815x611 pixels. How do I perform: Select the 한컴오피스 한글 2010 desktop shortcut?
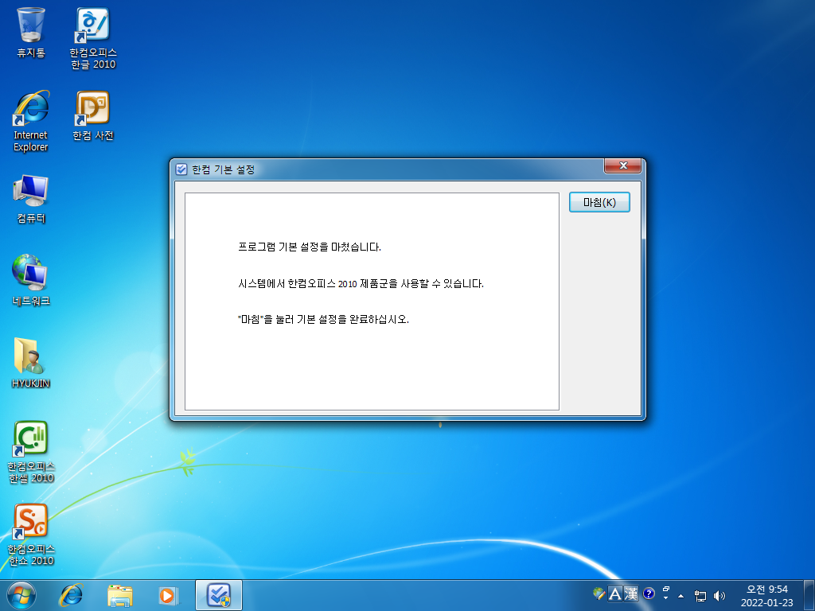click(x=93, y=38)
